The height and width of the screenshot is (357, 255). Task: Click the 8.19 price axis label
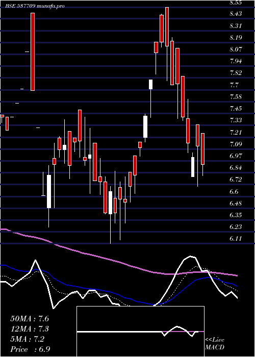[x=236, y=38]
